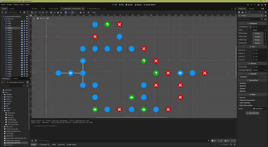Image resolution: width=268 pixels, height=147 pixels.
Task: Collapse the temp folder
Action: click(3, 111)
